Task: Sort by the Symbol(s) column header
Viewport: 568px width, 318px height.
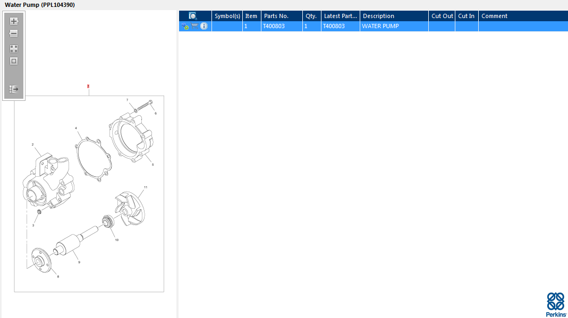Action: (227, 16)
